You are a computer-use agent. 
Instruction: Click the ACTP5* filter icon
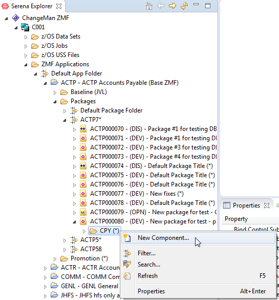[x=74, y=240]
